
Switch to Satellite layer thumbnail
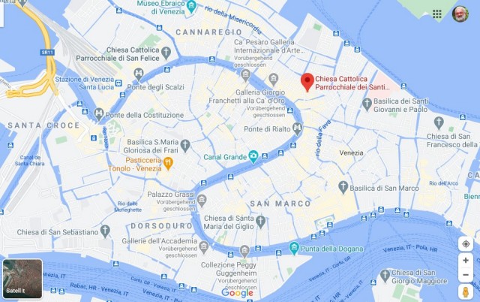pos(22,279)
